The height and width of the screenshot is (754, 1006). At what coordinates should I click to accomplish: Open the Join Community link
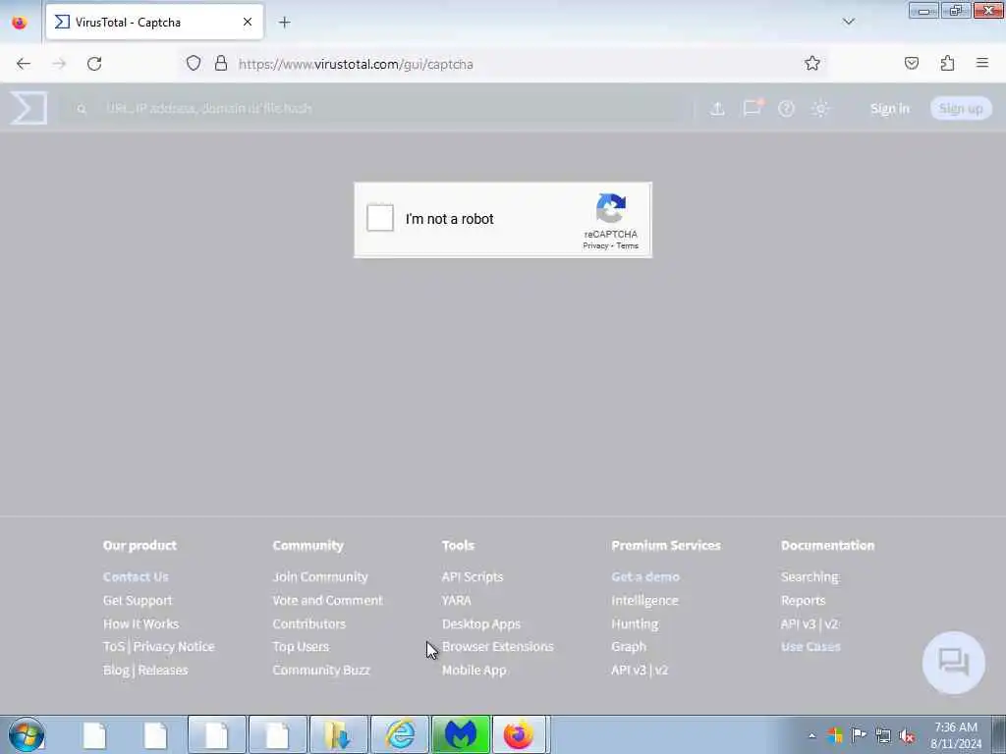320,576
